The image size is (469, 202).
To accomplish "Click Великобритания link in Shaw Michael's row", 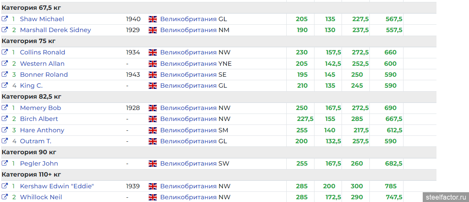I will tap(188, 19).
